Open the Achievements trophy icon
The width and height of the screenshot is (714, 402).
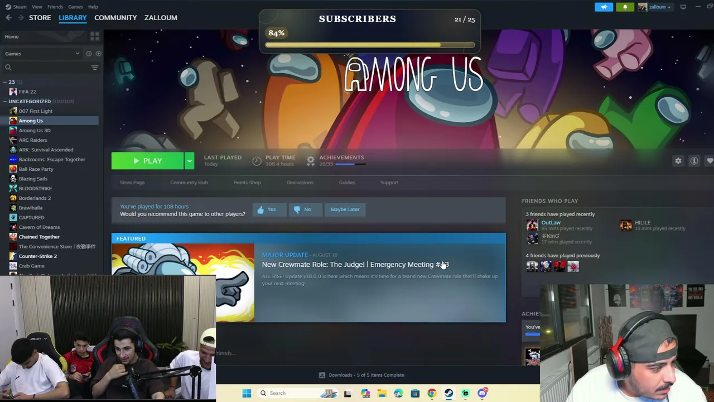coord(311,161)
